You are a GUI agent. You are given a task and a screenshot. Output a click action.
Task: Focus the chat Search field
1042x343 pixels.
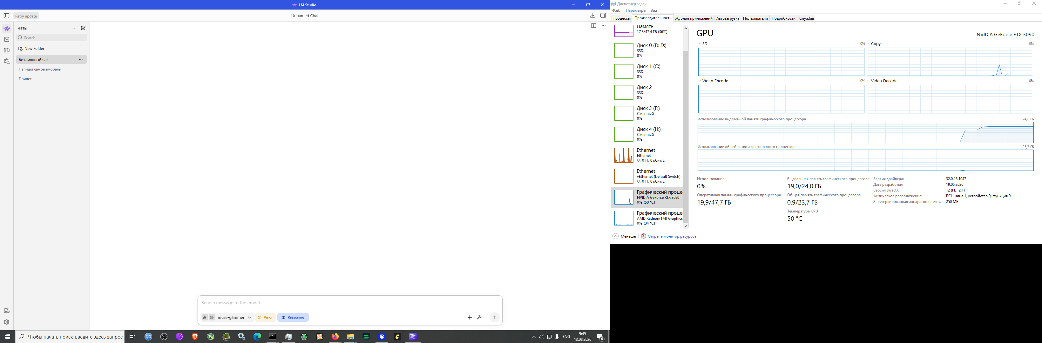[x=52, y=37]
